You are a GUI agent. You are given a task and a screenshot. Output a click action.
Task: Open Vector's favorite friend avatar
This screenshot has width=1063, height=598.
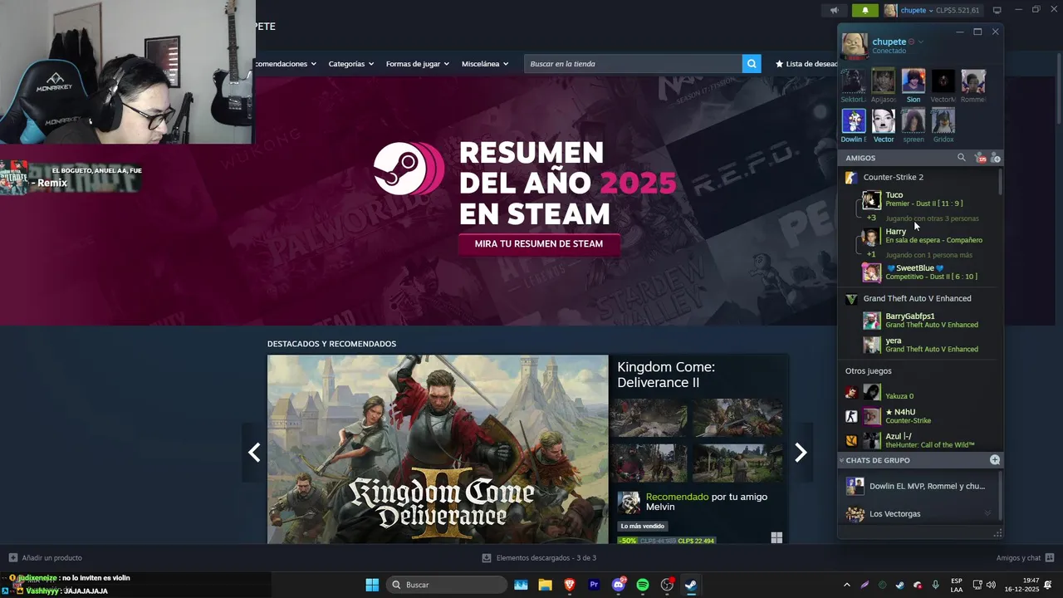(884, 120)
